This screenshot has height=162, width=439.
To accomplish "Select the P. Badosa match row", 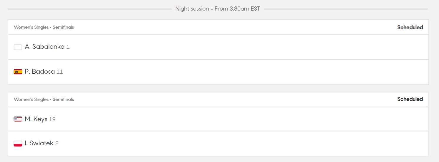I will click(x=218, y=72).
